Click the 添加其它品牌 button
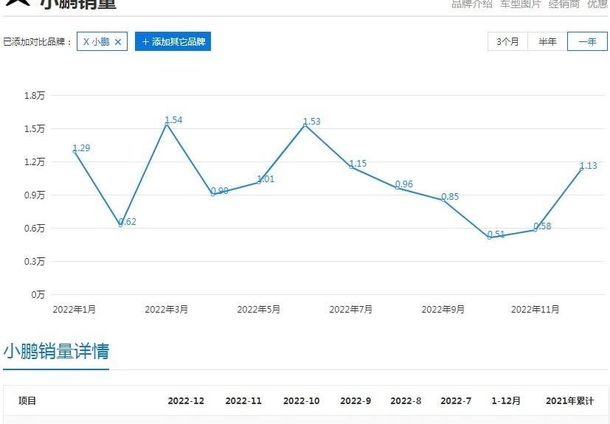This screenshot has width=610, height=424. (x=173, y=41)
